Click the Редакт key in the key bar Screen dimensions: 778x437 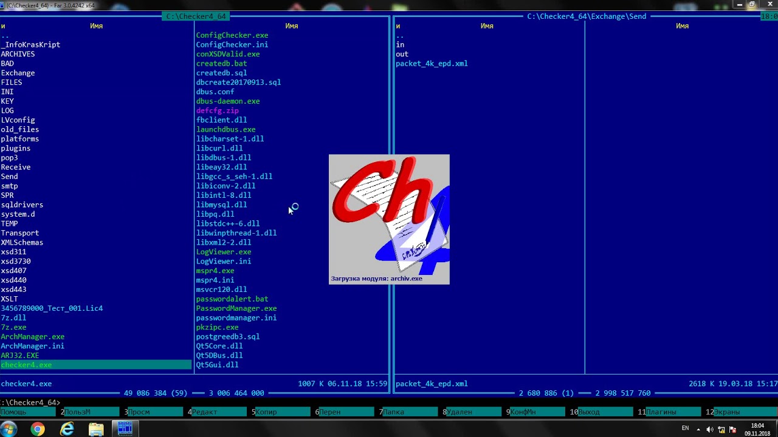pos(219,412)
